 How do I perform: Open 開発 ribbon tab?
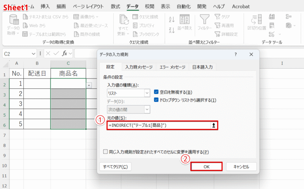pos(202,7)
